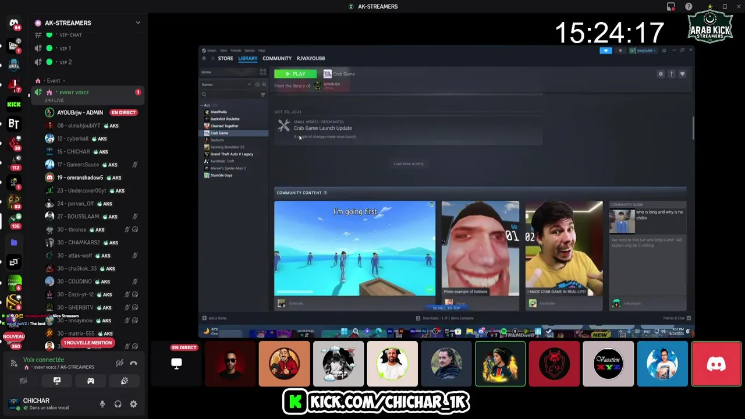Open the 'I'm going first' community video thumbnail
The width and height of the screenshot is (745, 419).
point(354,248)
